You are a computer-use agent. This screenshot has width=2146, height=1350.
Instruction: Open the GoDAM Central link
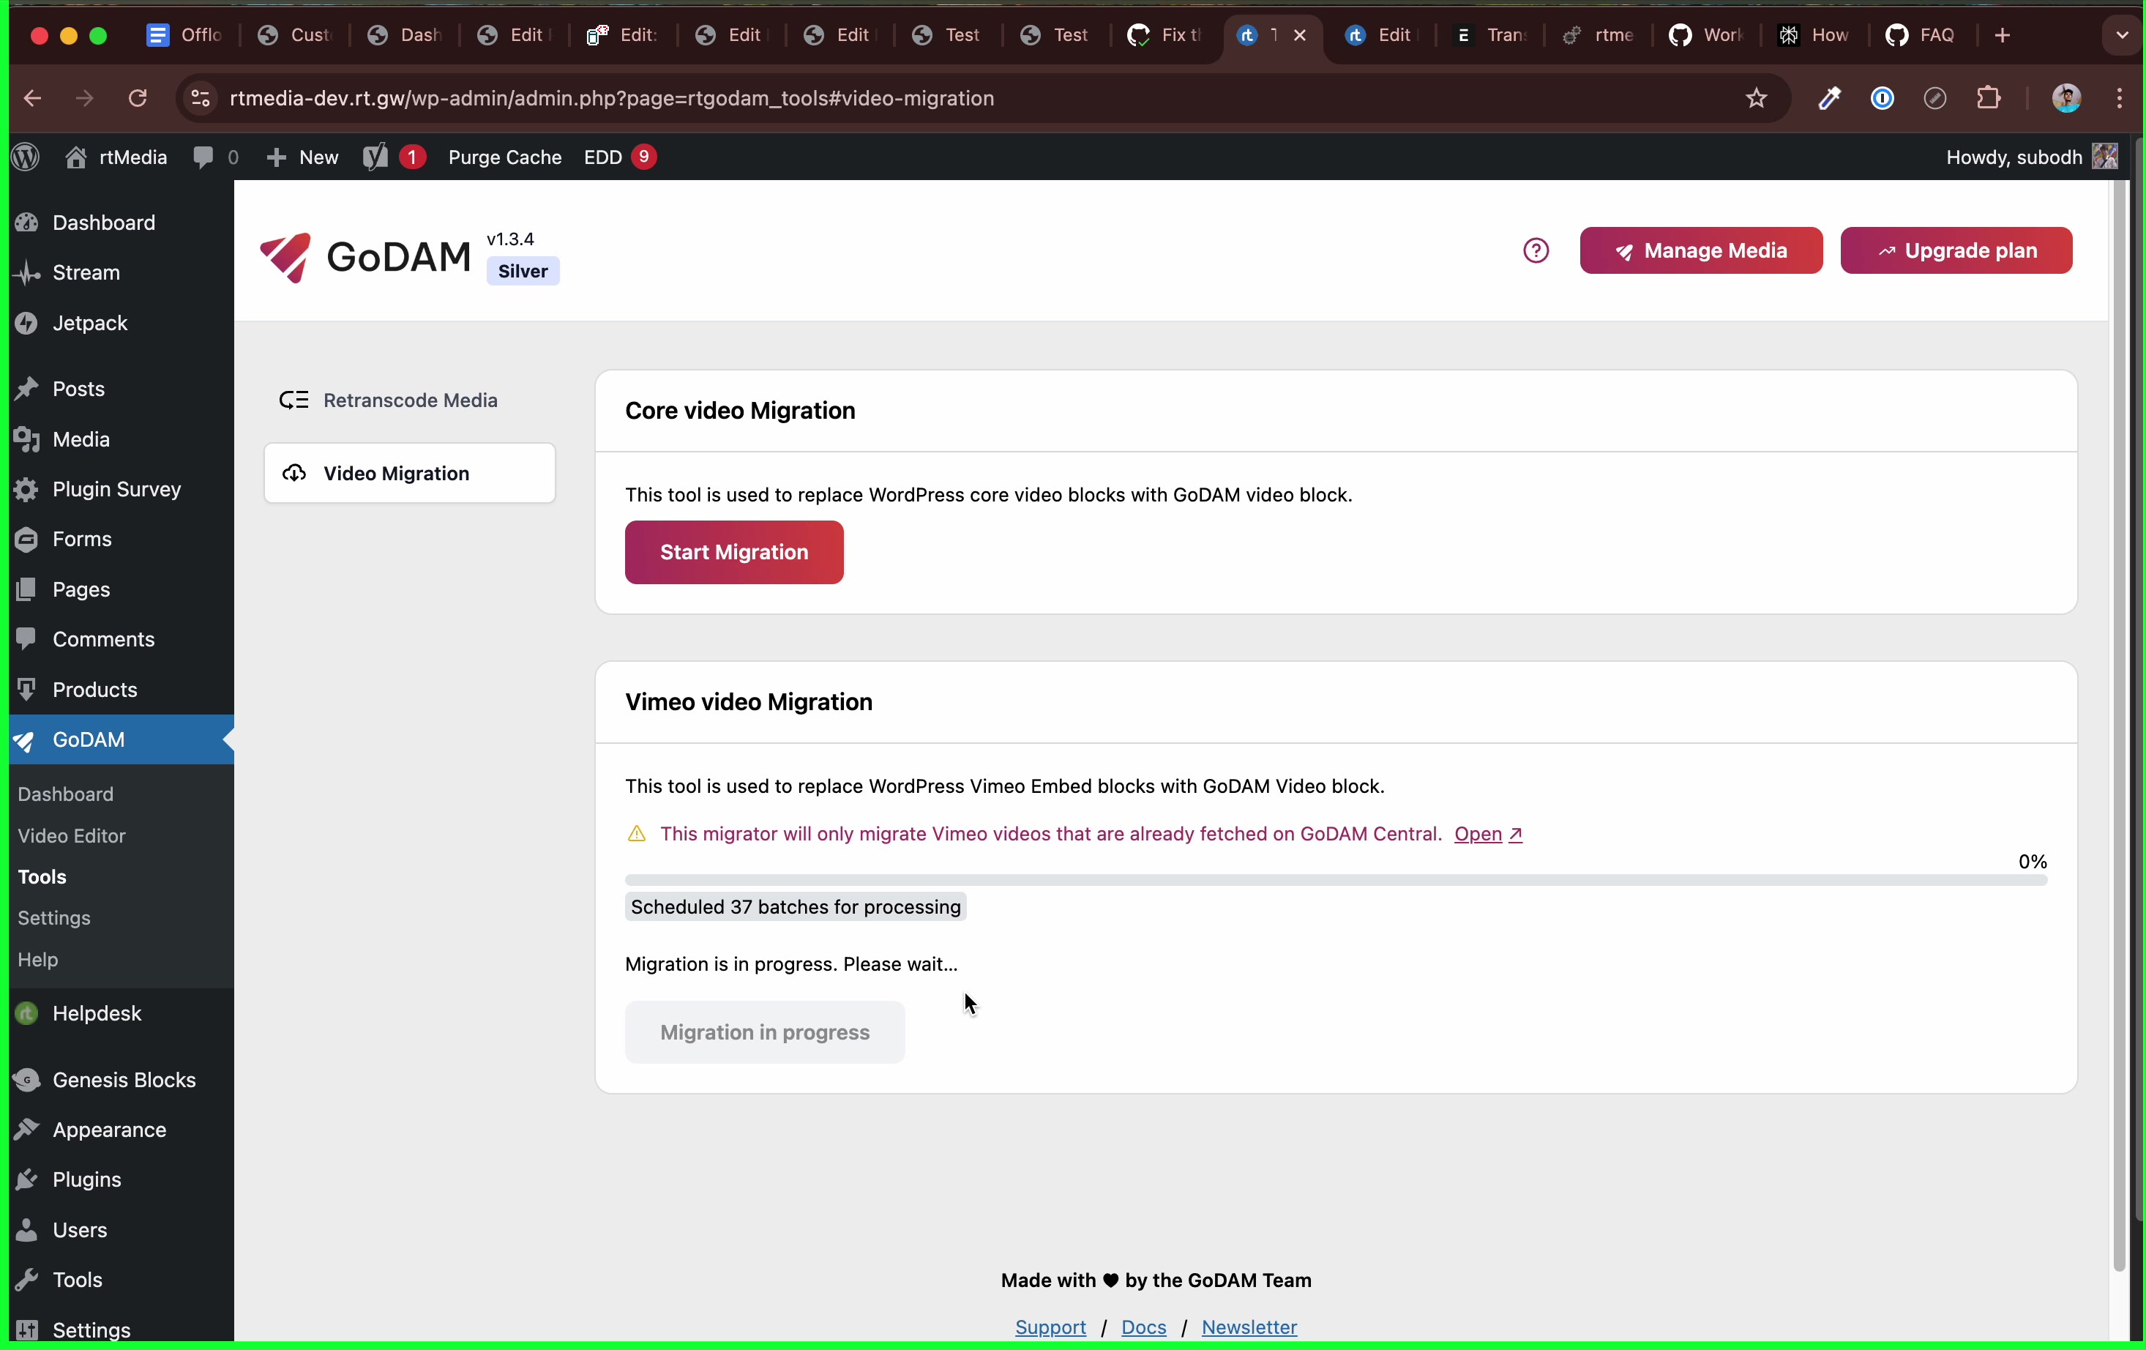pos(1488,834)
